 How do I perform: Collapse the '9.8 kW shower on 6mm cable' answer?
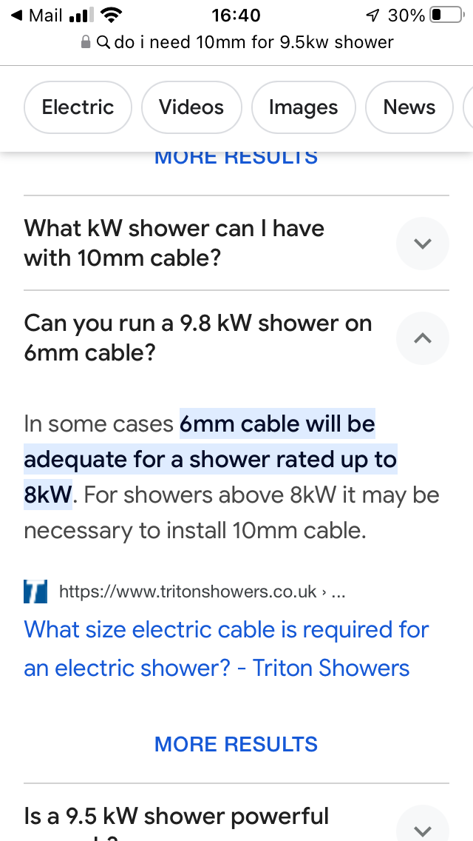[422, 338]
